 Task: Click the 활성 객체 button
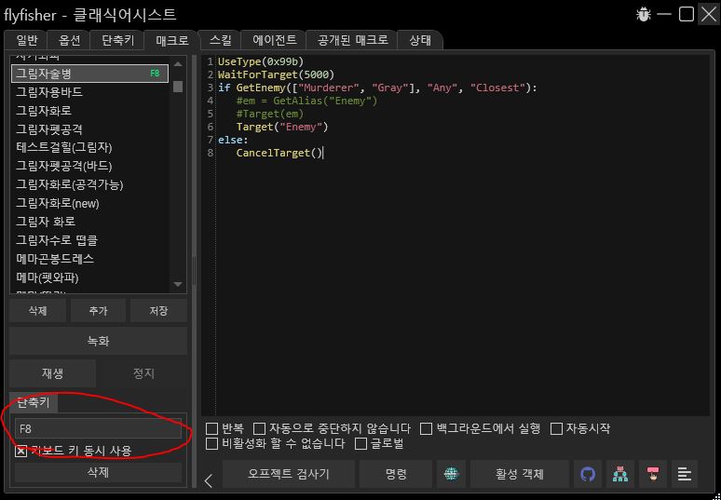click(520, 474)
